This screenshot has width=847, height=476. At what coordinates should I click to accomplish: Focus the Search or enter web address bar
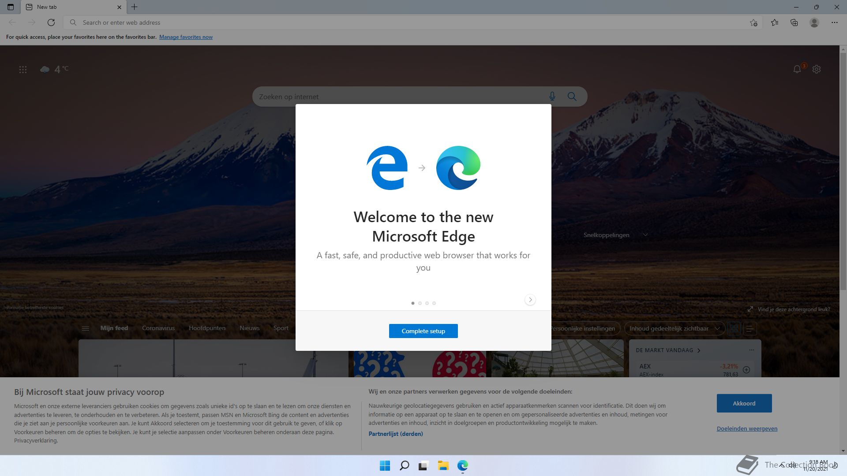(x=412, y=22)
